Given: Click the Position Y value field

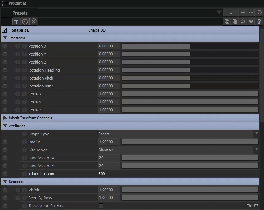Looking at the screenshot, I should 109,54.
